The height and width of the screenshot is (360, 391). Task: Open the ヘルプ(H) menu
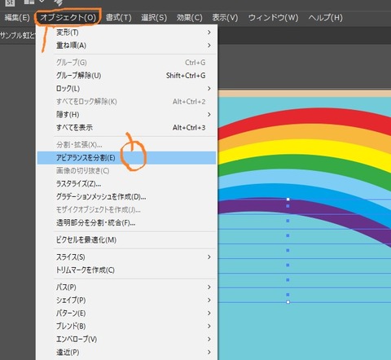coord(325,18)
